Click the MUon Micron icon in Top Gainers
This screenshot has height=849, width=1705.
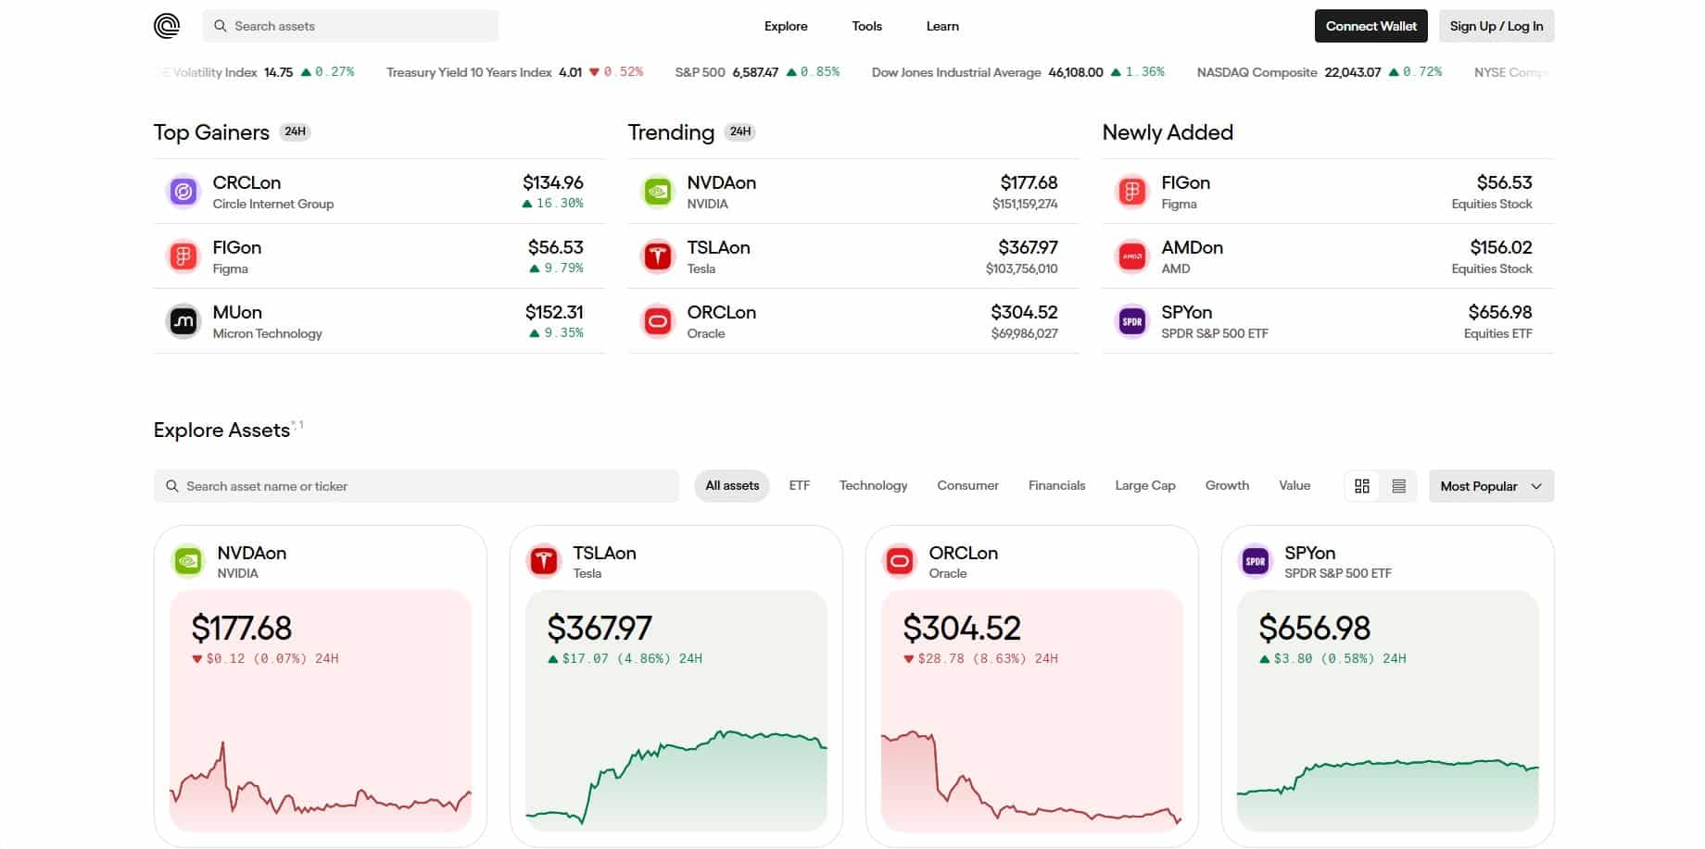(183, 321)
